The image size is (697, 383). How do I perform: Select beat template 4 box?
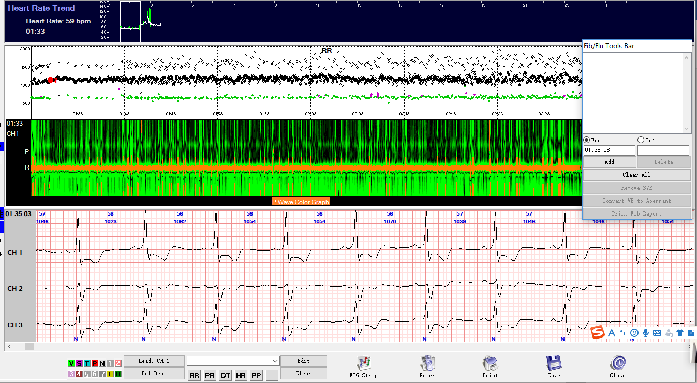coord(79,374)
